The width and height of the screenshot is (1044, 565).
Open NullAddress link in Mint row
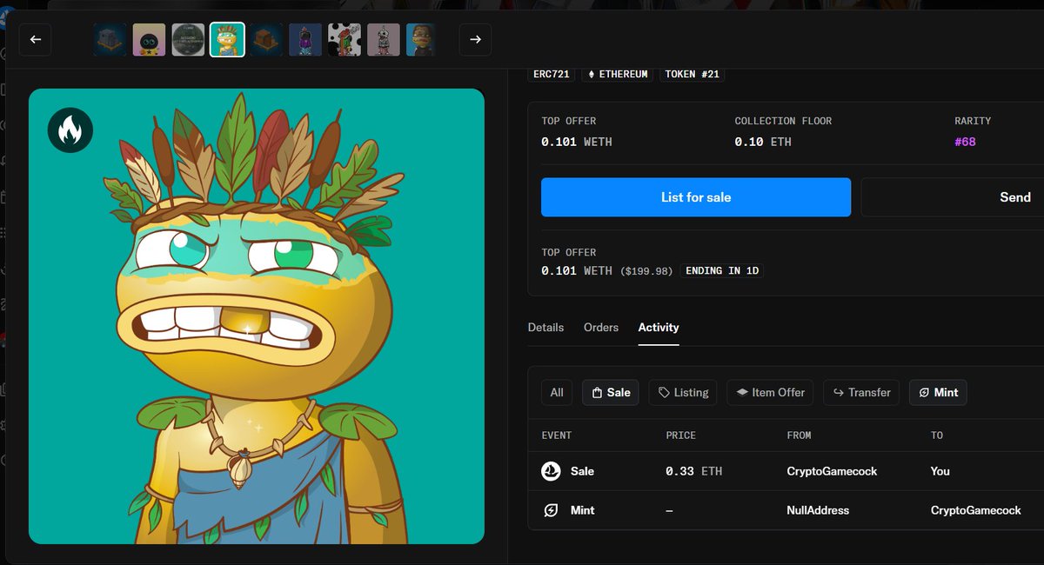pos(818,510)
